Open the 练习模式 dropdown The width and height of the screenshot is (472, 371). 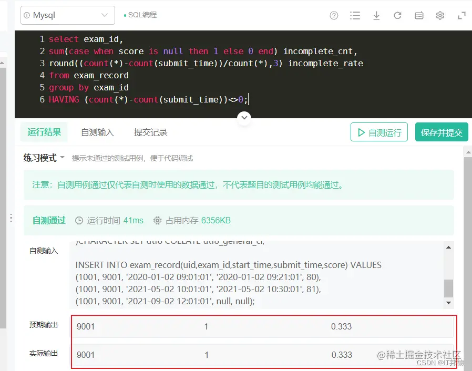(44, 158)
